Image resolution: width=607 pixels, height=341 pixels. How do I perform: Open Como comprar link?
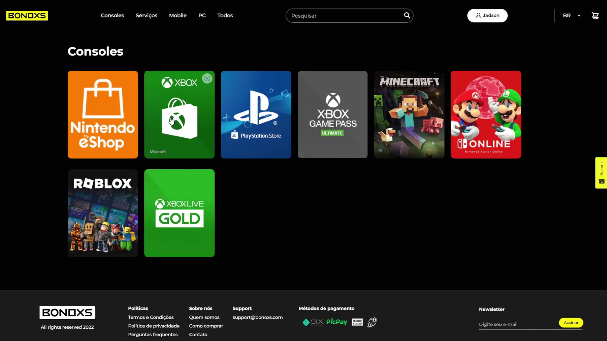click(x=206, y=326)
